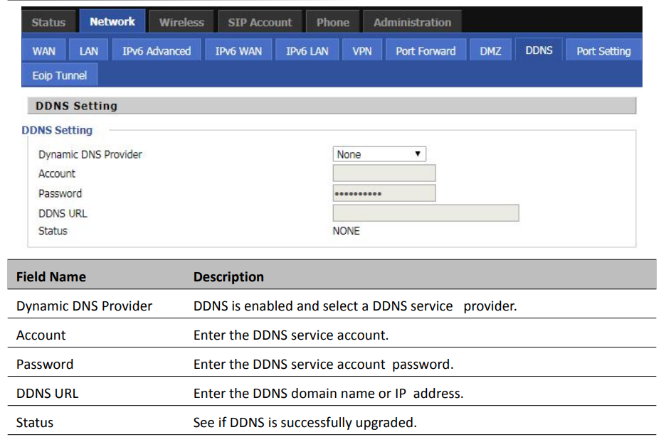The image size is (666, 442).
Task: Select the WAN sub-tab
Action: pyautogui.click(x=43, y=51)
